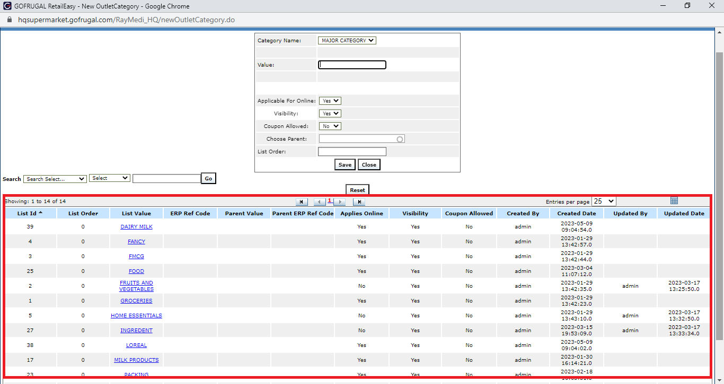The image size is (724, 384).
Task: Open the FANCY list value link
Action: tap(136, 242)
